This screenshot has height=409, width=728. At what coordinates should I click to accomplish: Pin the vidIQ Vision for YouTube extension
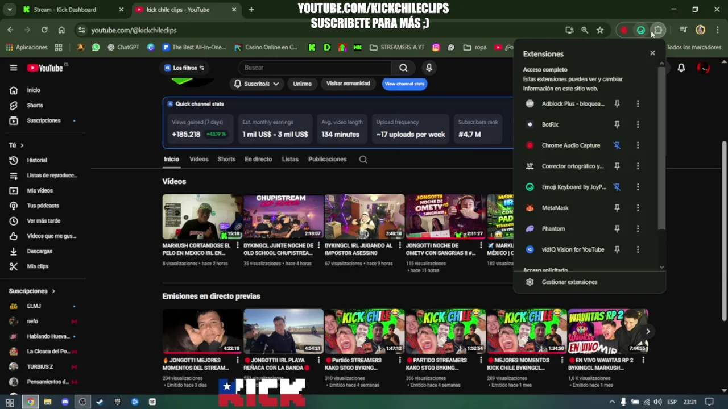(617, 249)
